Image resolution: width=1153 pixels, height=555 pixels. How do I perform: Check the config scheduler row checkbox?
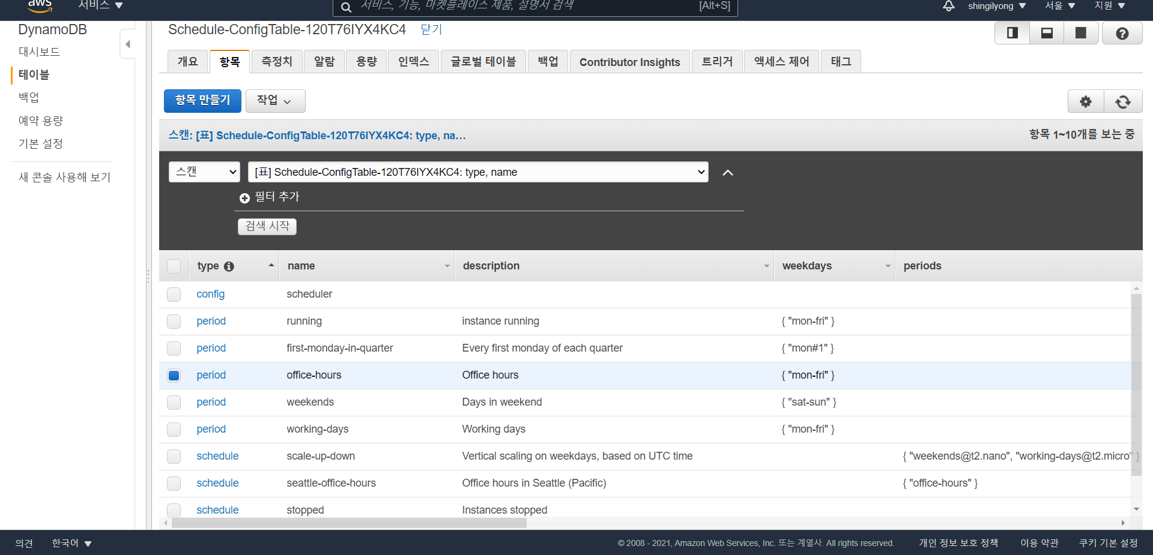[x=174, y=295]
